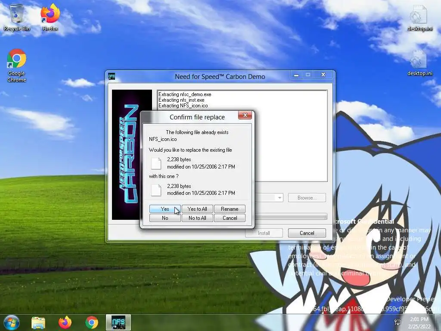441x331 pixels.
Task: Open the Windows Start orb
Action: [x=12, y=322]
